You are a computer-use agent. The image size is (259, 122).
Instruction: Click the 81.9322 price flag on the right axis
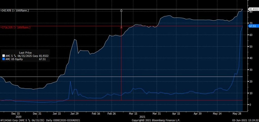click(253, 9)
